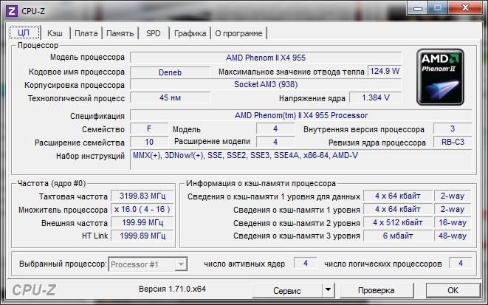This screenshot has width=488, height=305.
Task: Switch to the Плата tab
Action: coord(86,32)
